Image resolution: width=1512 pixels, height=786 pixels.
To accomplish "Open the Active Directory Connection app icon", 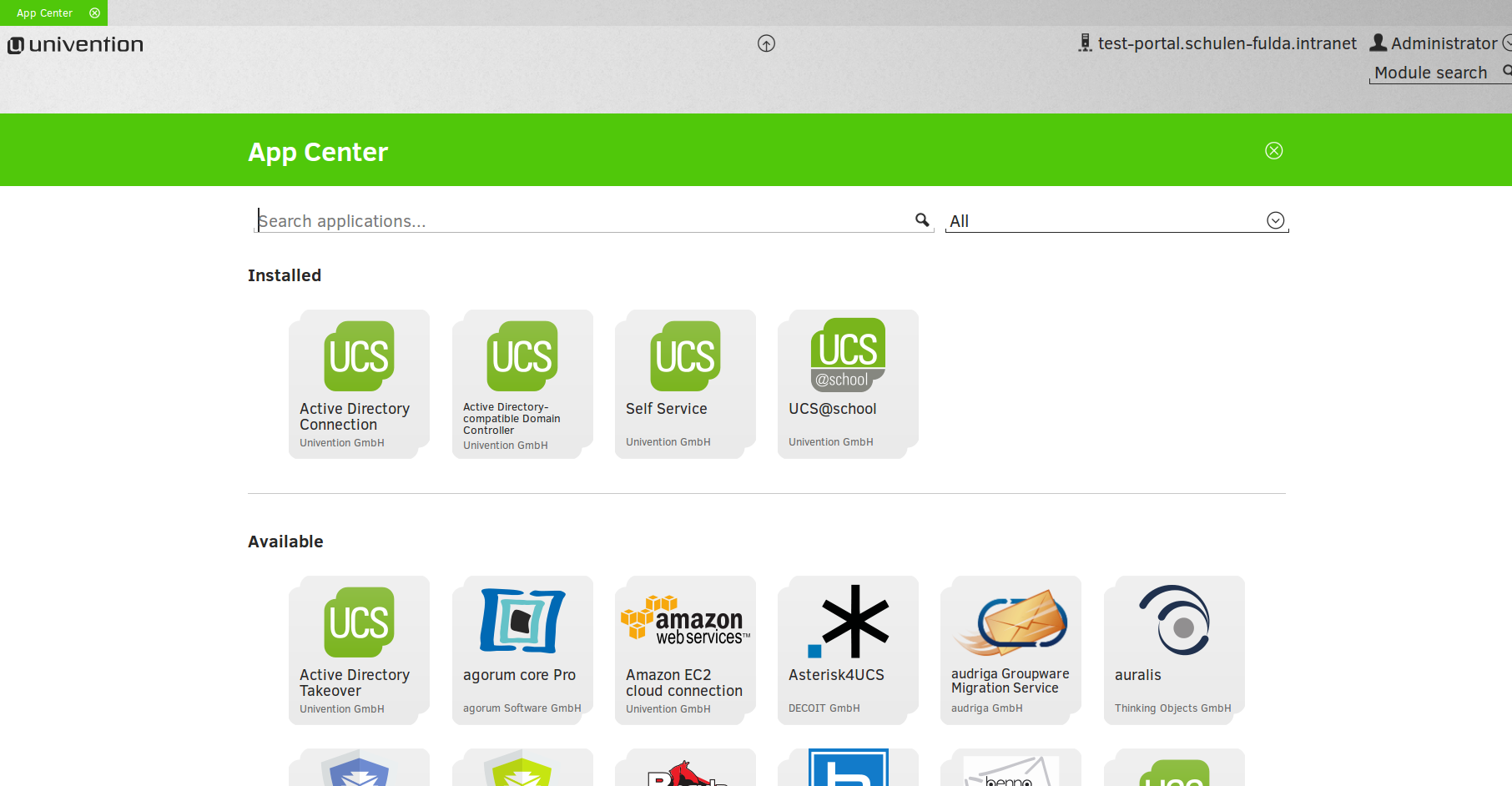I will tap(359, 356).
